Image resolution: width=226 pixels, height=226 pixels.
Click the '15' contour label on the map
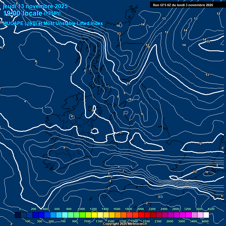[x=208, y=42]
